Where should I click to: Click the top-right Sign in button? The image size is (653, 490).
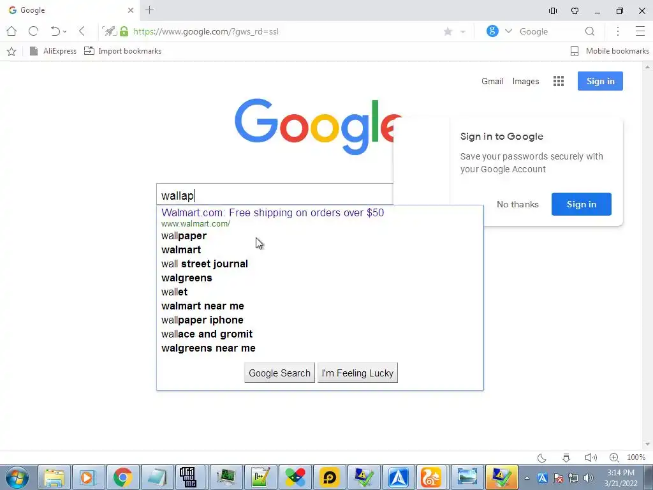[x=600, y=81]
